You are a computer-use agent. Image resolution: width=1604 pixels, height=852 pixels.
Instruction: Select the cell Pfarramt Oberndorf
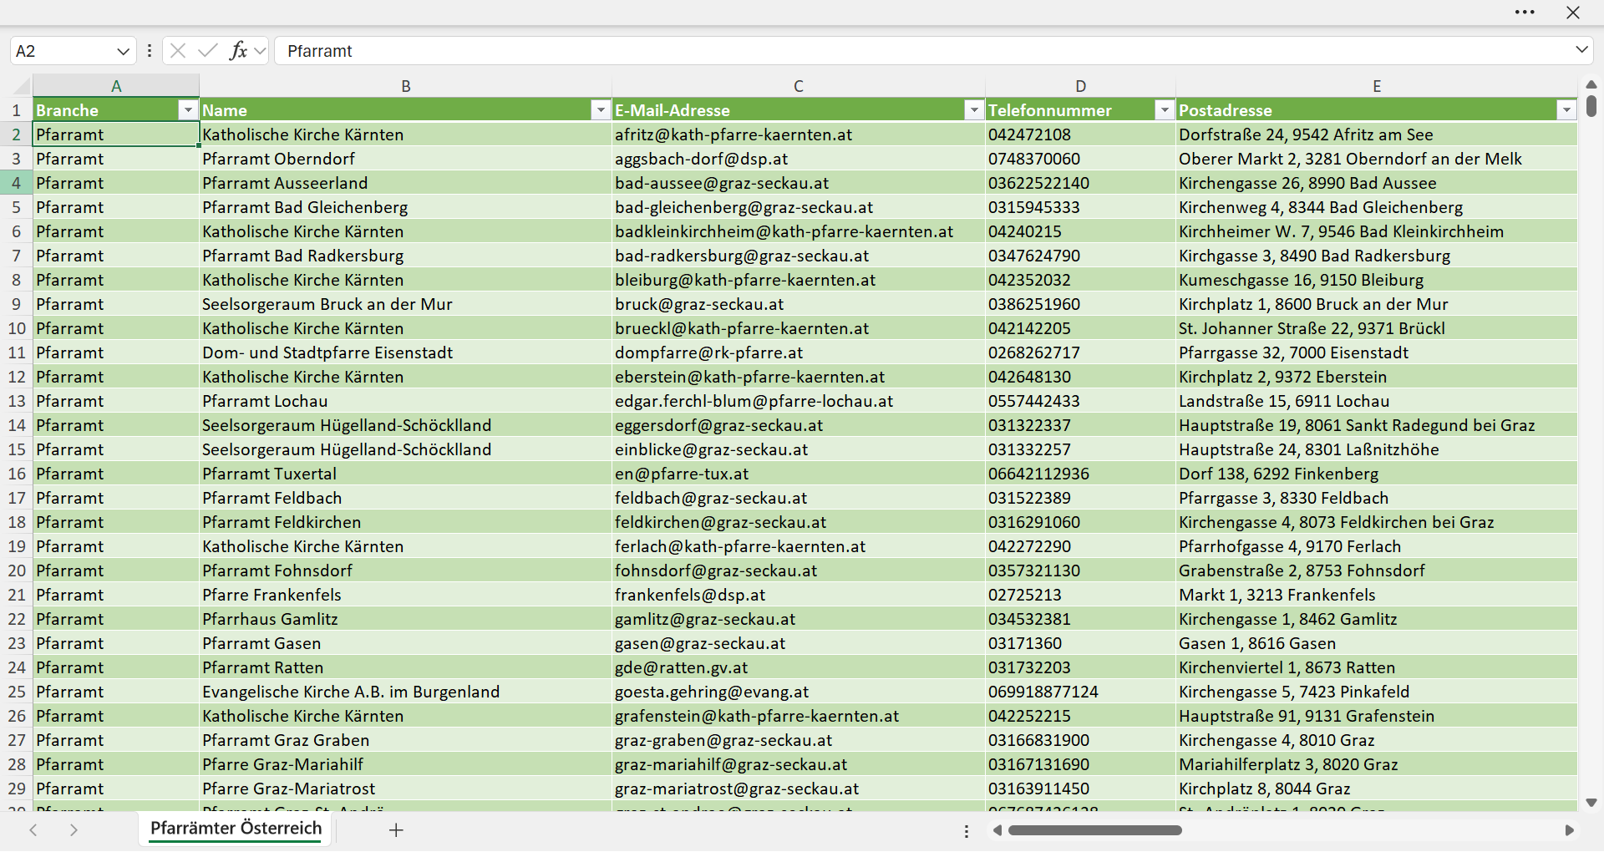(406, 159)
